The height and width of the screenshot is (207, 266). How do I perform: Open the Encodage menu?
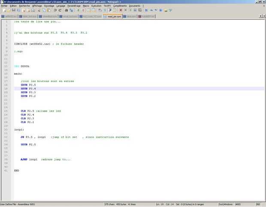(x=49, y=6)
